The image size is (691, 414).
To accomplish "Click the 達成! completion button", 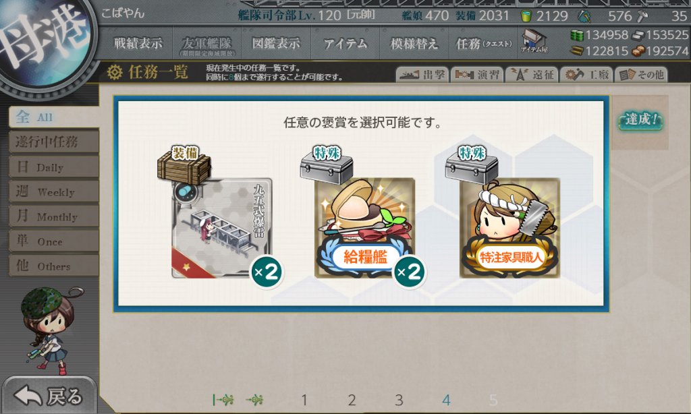I will pos(640,120).
